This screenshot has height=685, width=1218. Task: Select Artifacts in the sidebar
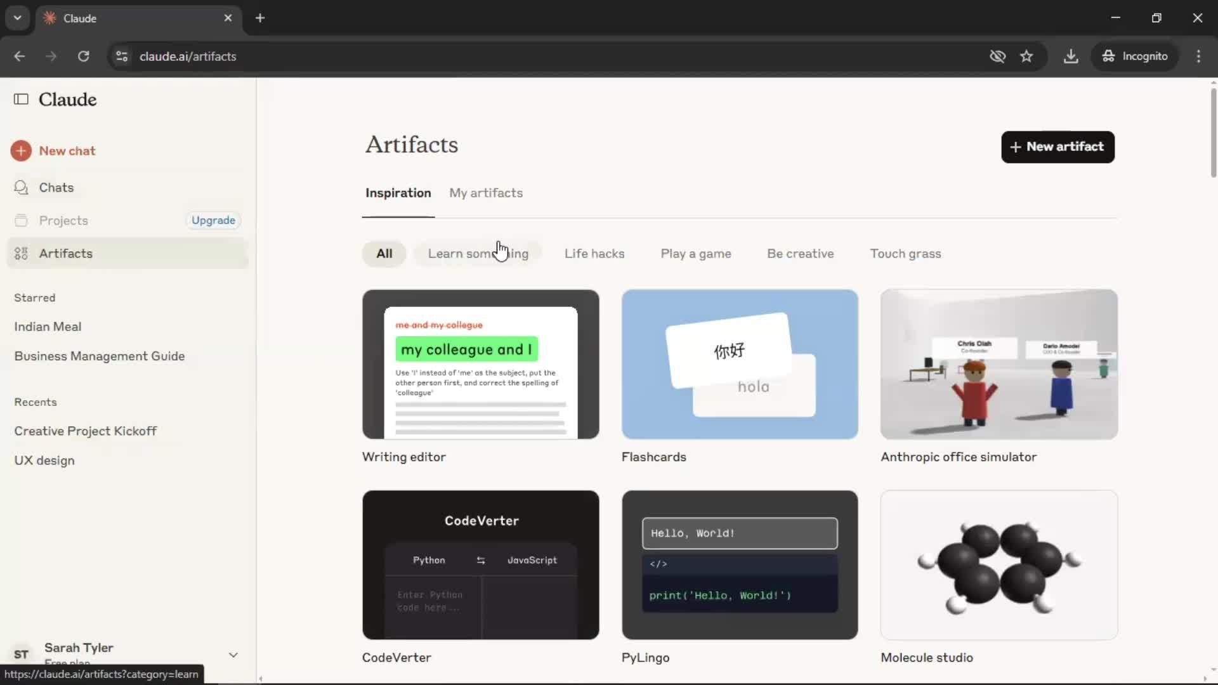pyautogui.click(x=127, y=254)
